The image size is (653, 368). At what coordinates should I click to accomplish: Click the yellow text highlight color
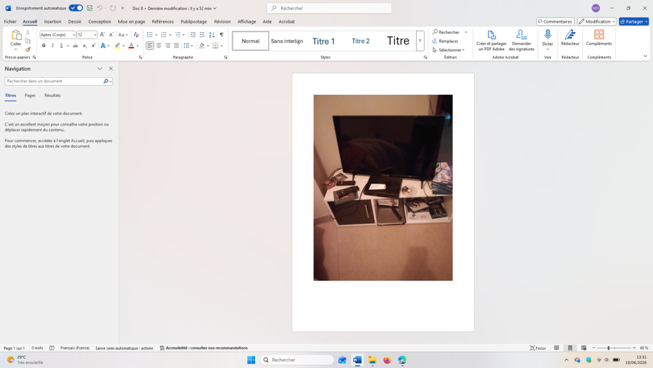[118, 46]
